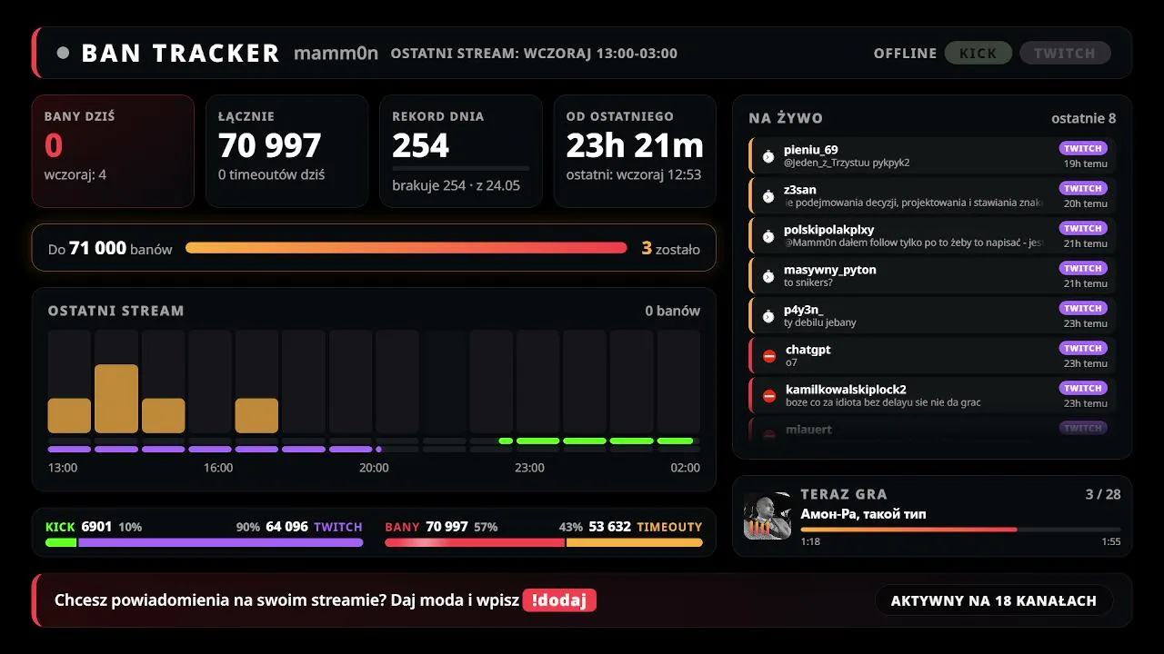
Task: Click the red ban icon for chatgpt
Action: tap(769, 356)
